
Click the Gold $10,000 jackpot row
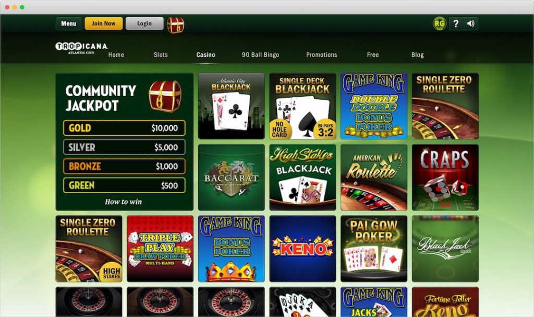(x=124, y=128)
